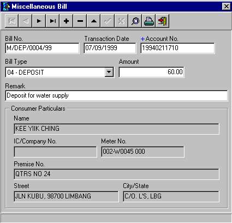
Task: Click the Transaction Date field
Action: 110,48
